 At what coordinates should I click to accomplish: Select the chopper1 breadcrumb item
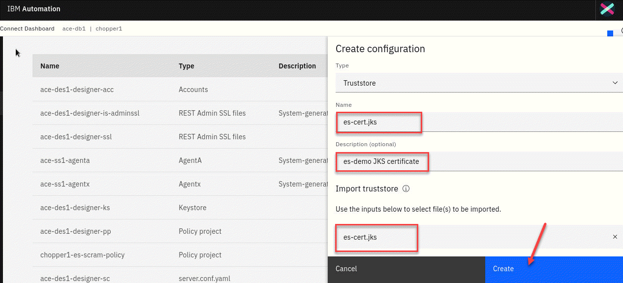[x=109, y=29]
